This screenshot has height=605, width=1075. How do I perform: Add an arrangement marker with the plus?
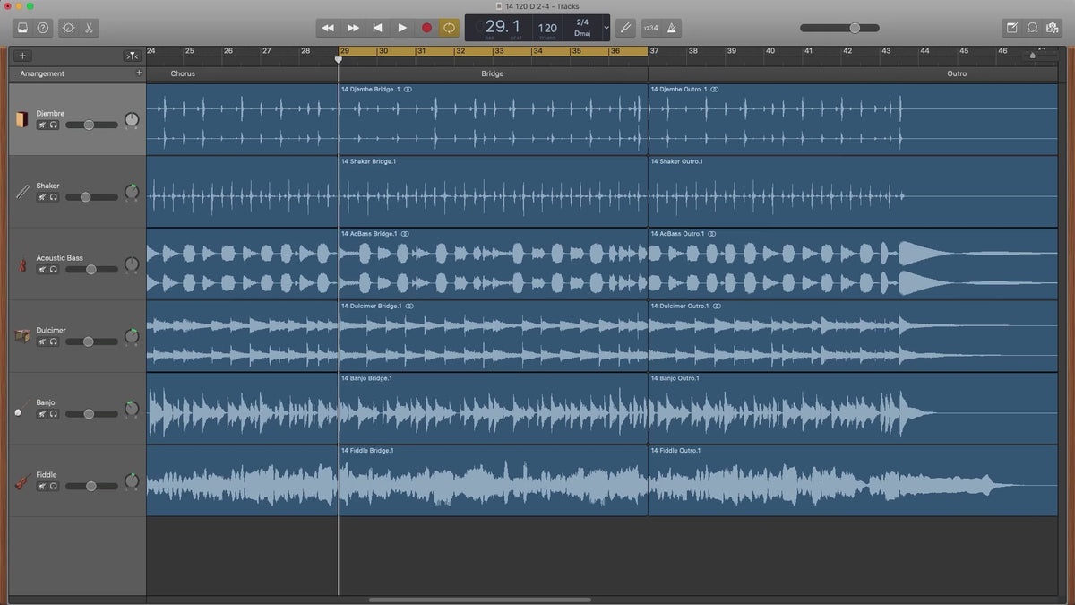click(139, 73)
